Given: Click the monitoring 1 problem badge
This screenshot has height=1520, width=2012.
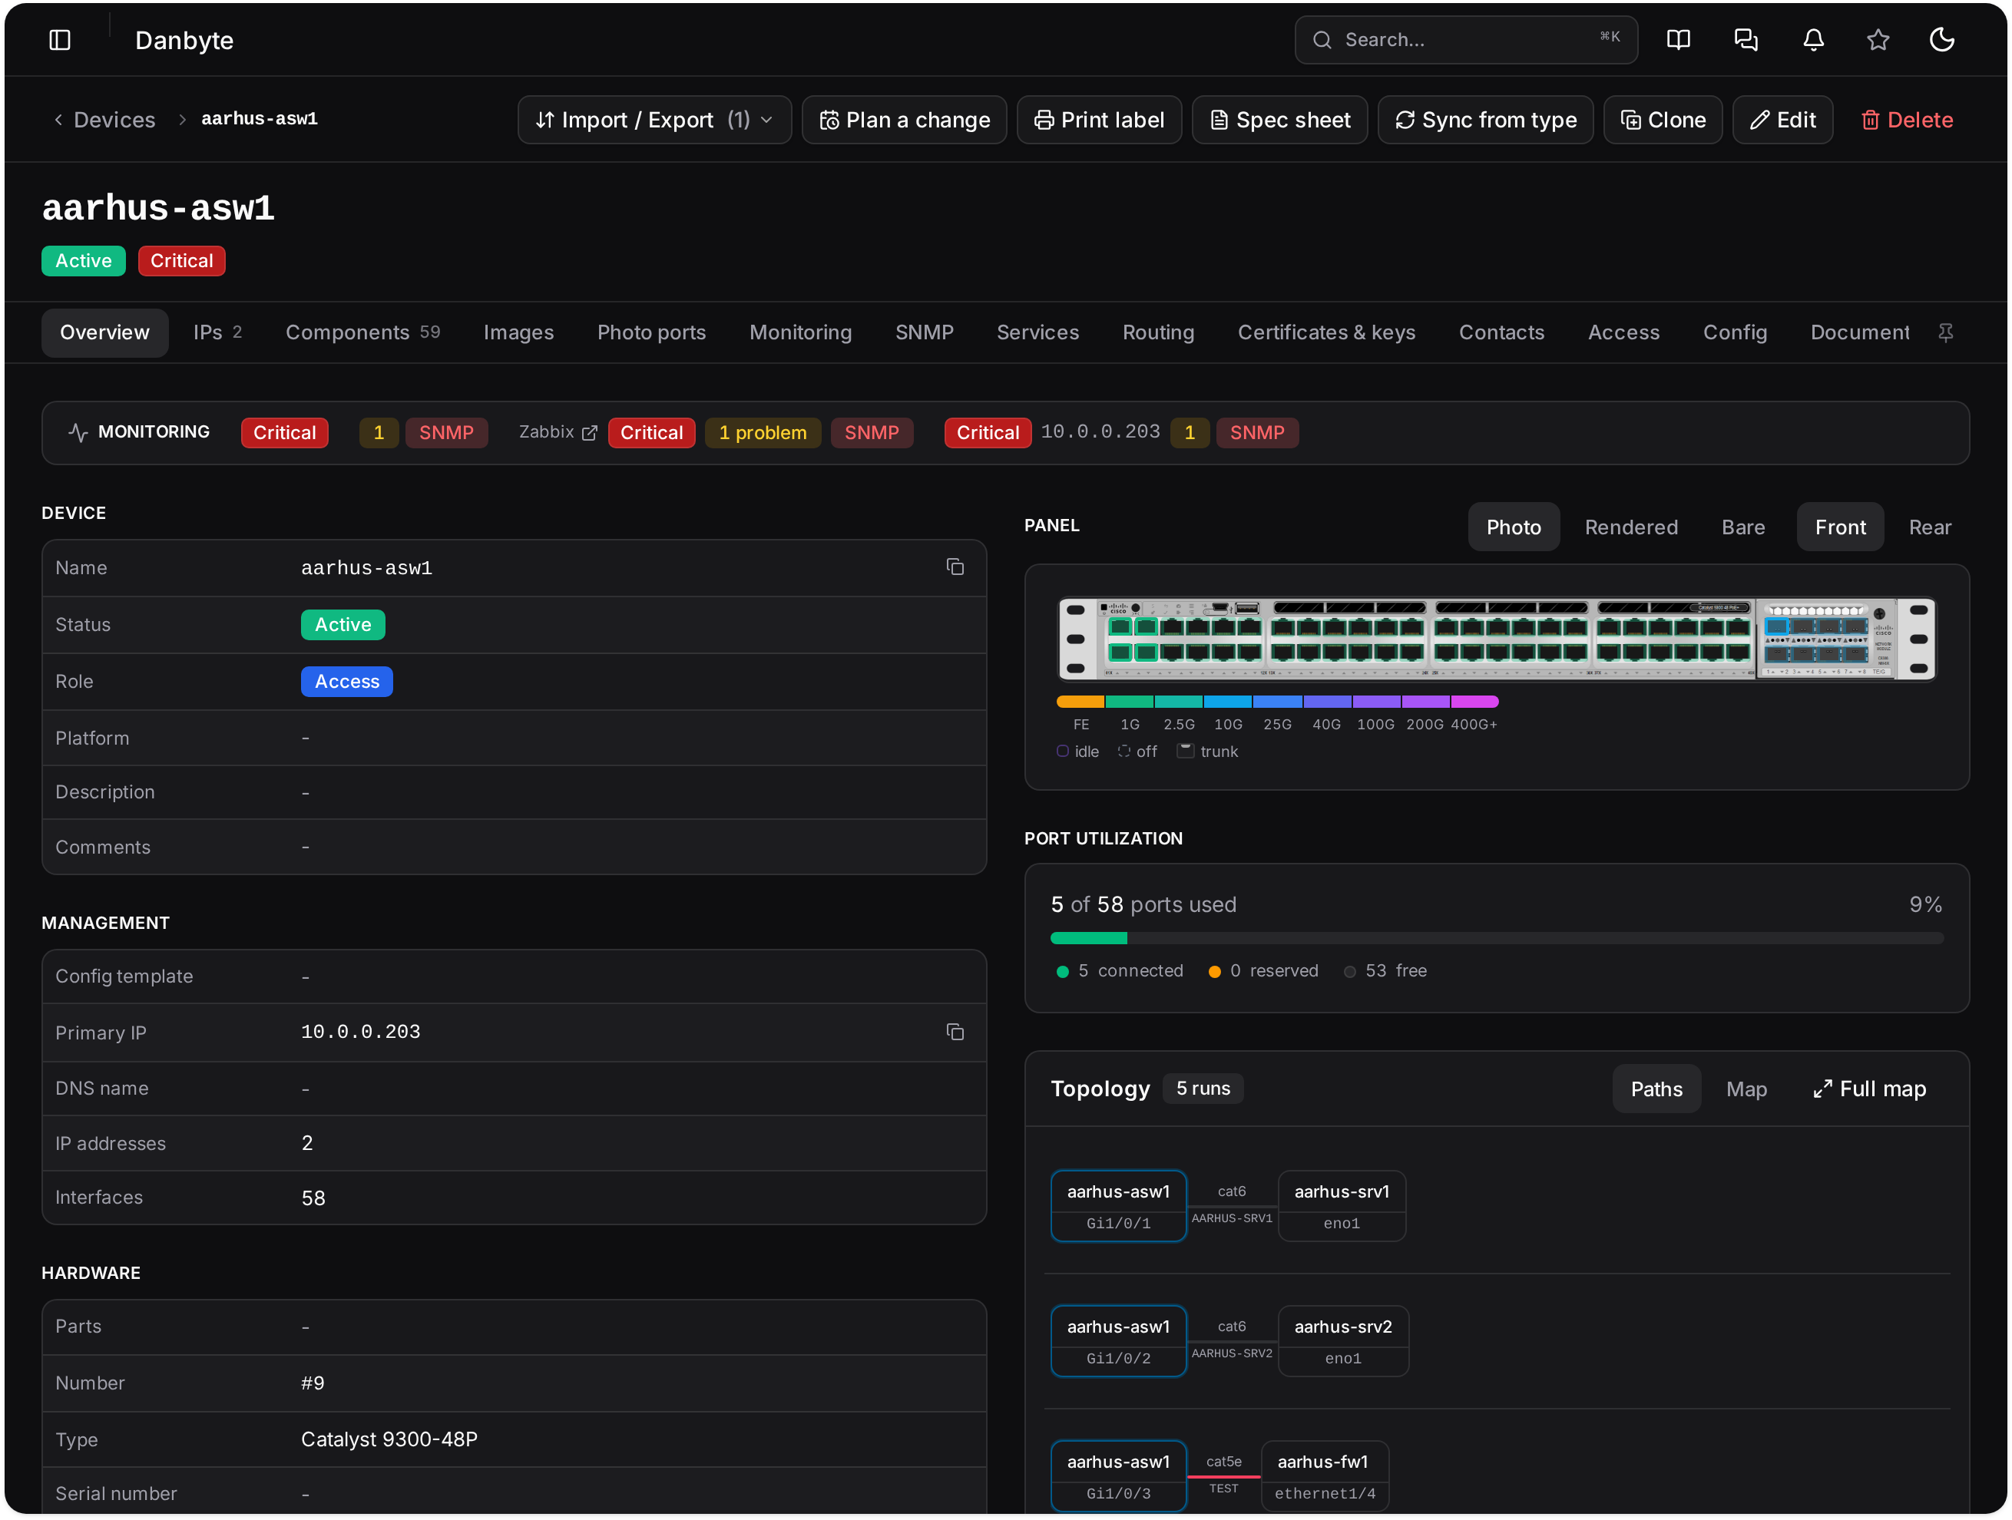Looking at the screenshot, I should pyautogui.click(x=763, y=433).
